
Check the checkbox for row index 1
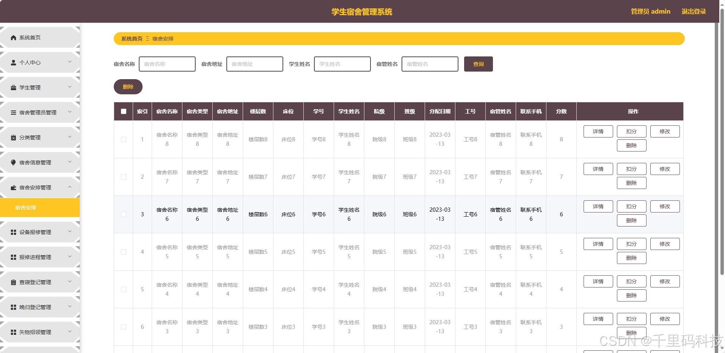[x=124, y=139]
